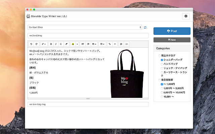Check the 1,001円 〜 5,000円 price range
The height and width of the screenshot is (134, 215).
tap(162, 88)
